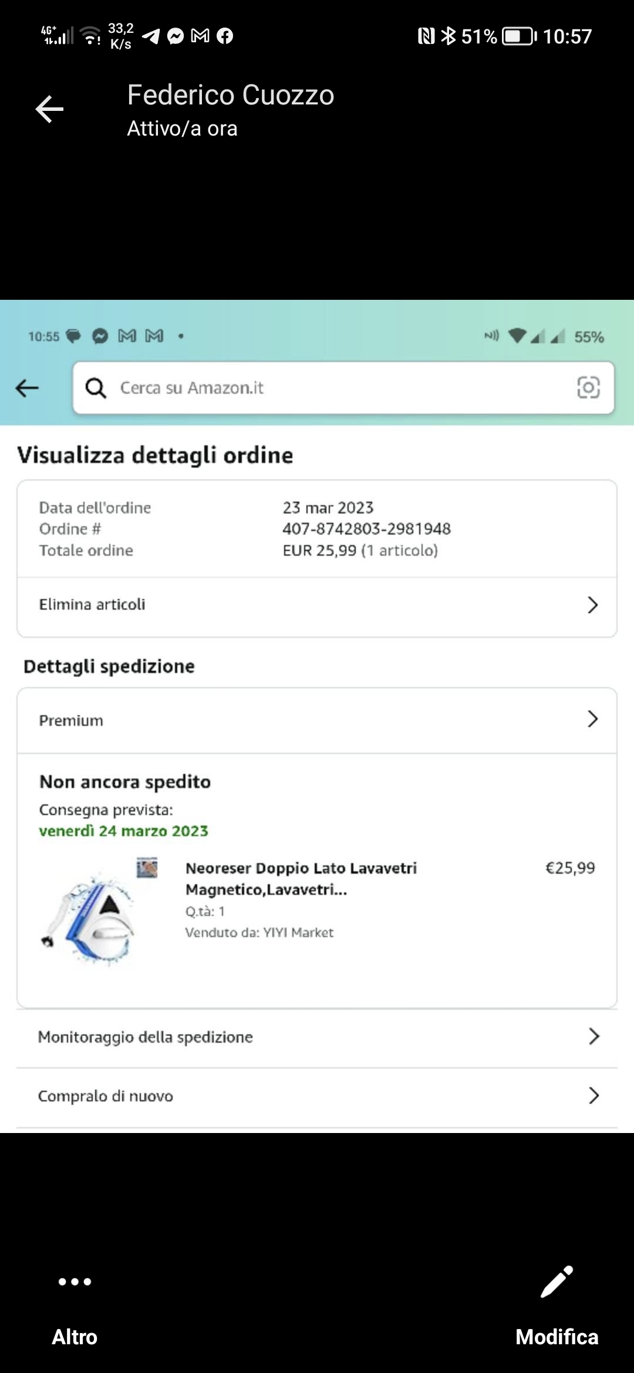The image size is (634, 1373).
Task: Tap the Gmail notification icon in status bar
Action: [200, 36]
